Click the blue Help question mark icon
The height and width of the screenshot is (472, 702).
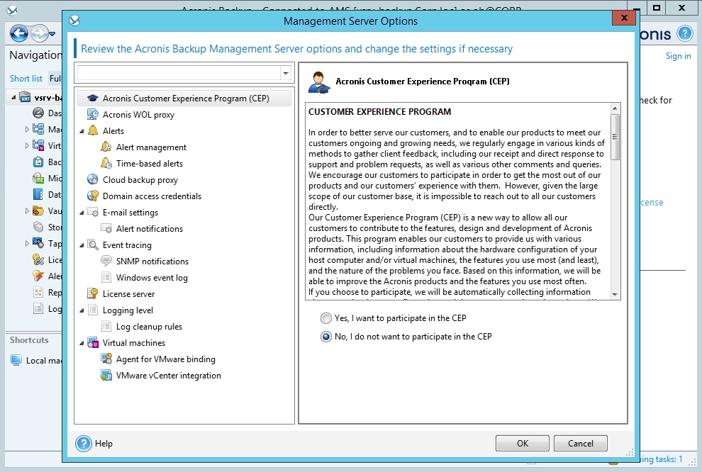pos(83,444)
